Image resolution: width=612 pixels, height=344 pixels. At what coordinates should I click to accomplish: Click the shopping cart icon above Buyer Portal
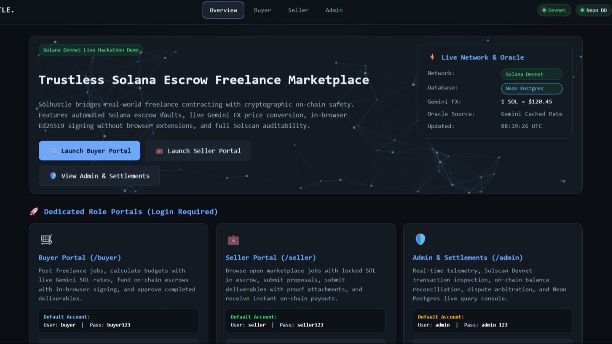pyautogui.click(x=46, y=239)
